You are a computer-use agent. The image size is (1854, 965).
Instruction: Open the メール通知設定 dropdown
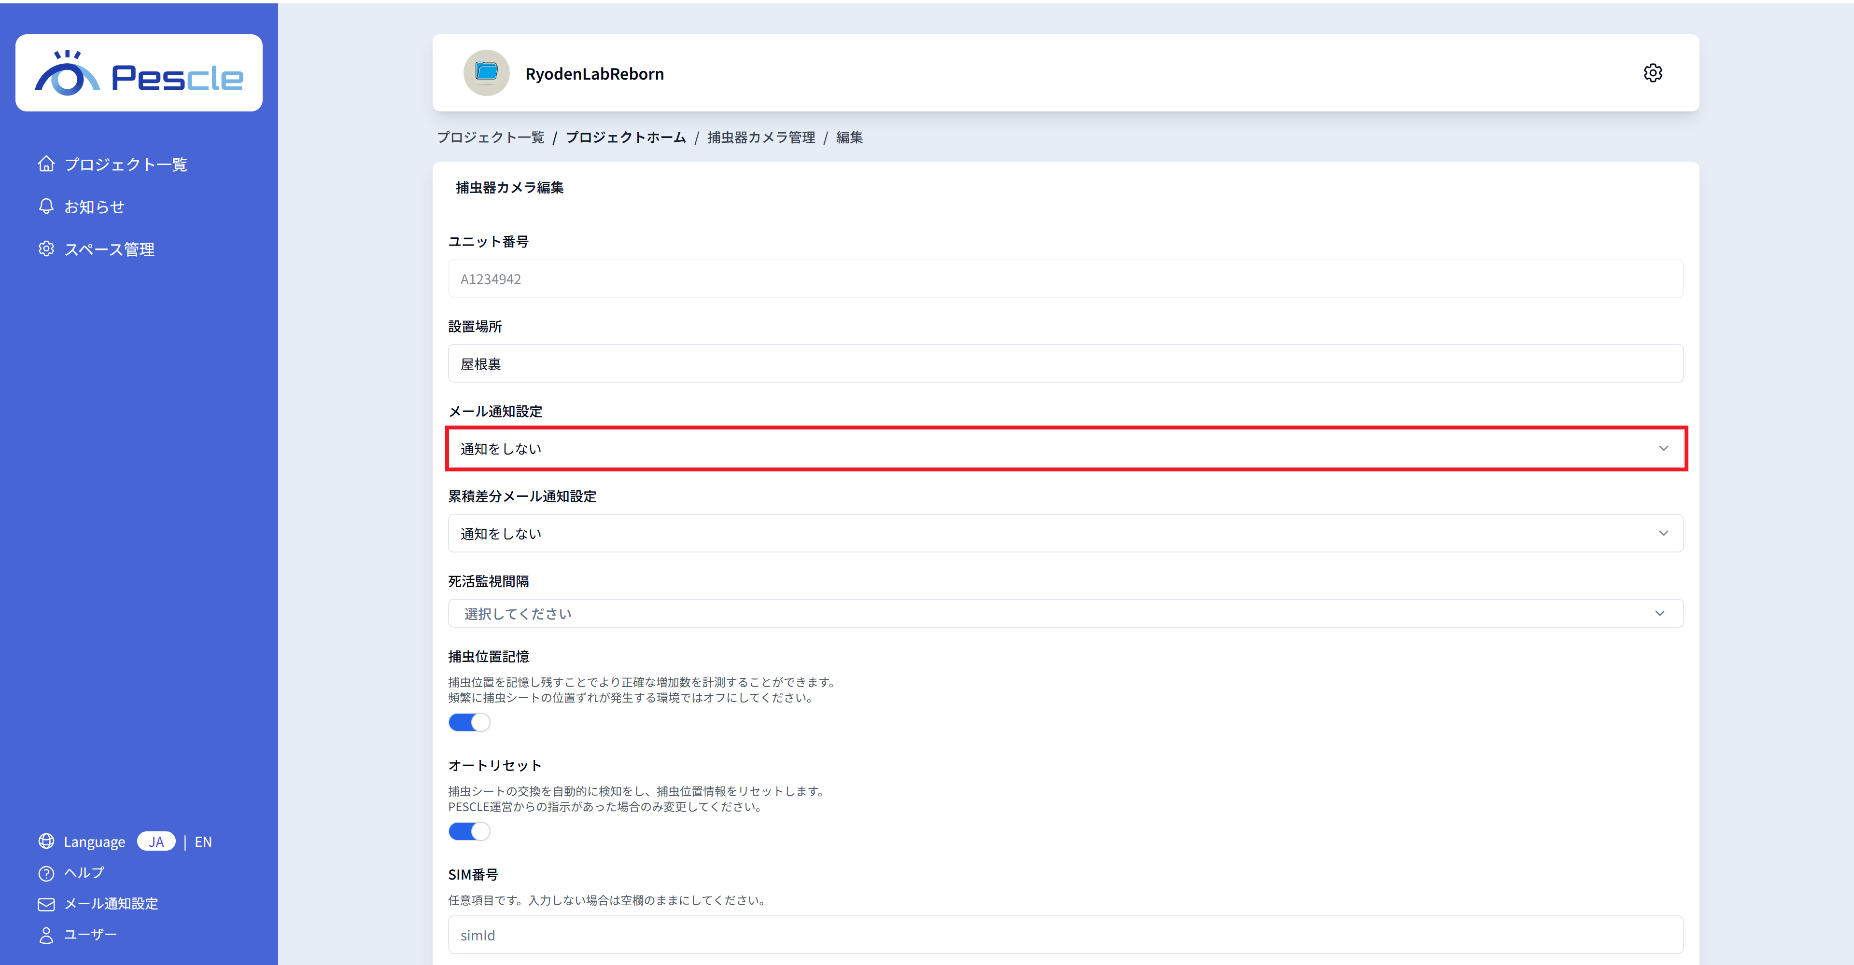[x=1065, y=449]
